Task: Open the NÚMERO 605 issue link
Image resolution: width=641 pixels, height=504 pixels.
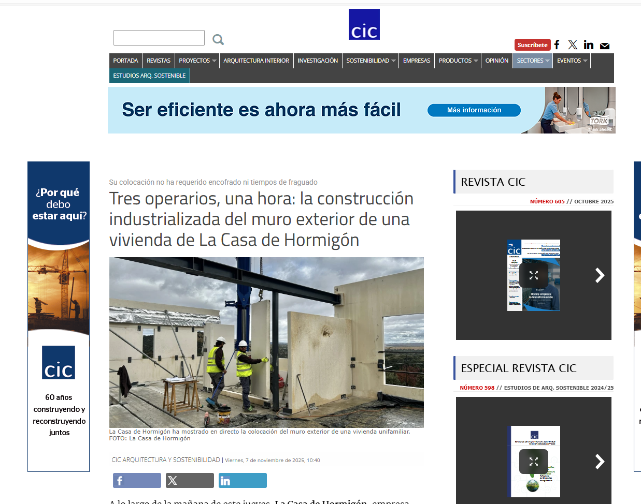Action: [547, 201]
